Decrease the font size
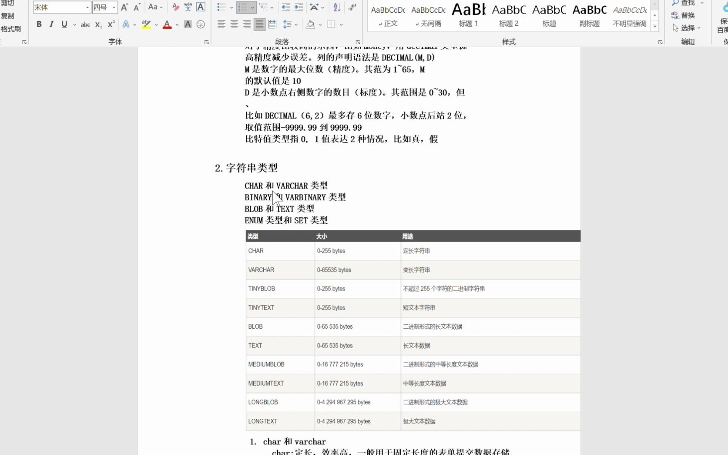728x455 pixels. [137, 7]
